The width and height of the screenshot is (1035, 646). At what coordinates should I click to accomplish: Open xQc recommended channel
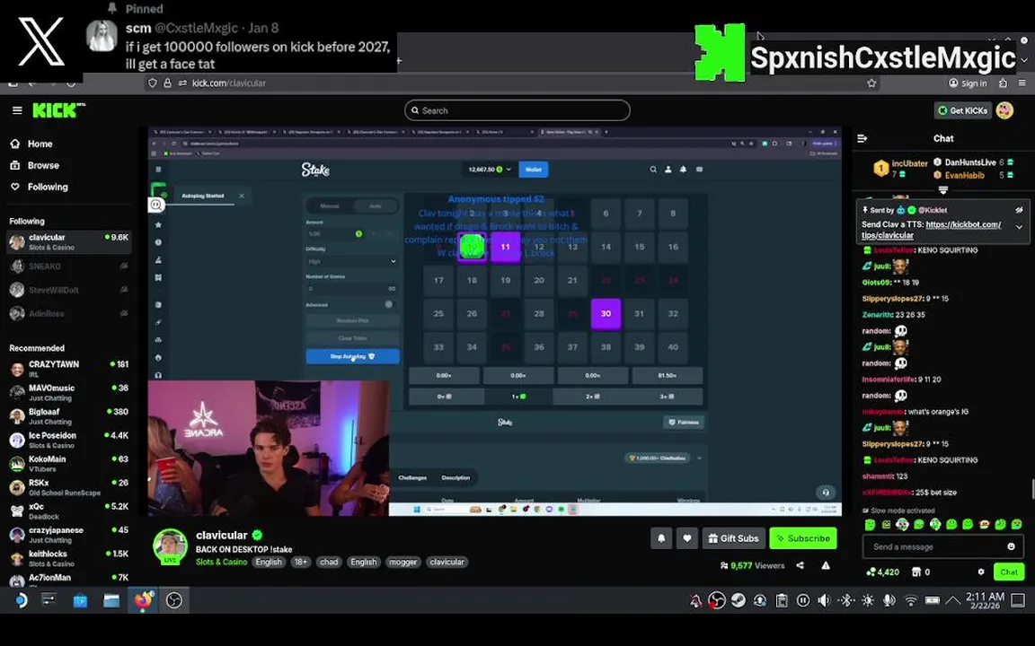[x=68, y=511]
